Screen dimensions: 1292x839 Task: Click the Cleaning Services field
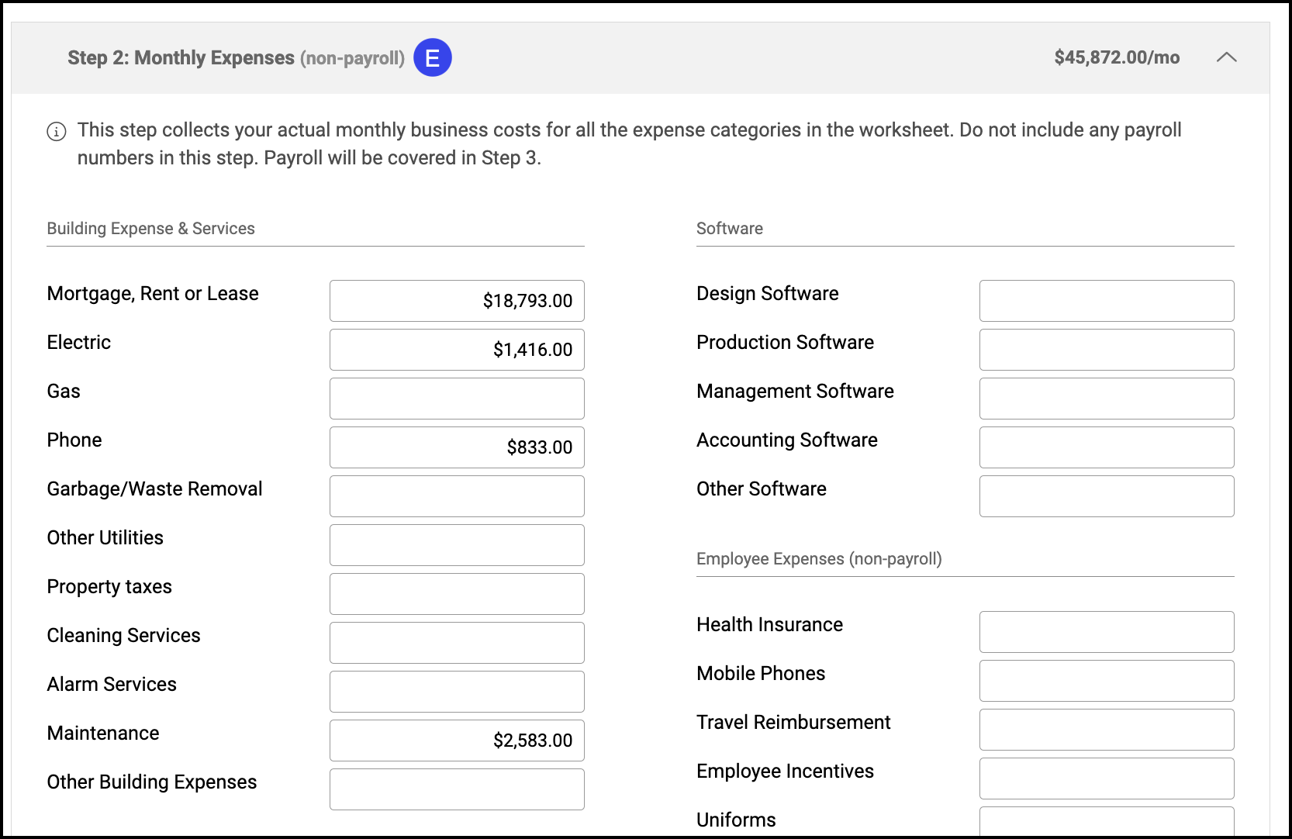457,643
